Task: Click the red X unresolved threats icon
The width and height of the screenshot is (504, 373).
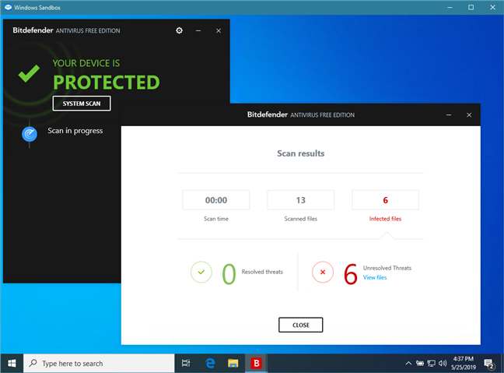Action: coord(323,272)
